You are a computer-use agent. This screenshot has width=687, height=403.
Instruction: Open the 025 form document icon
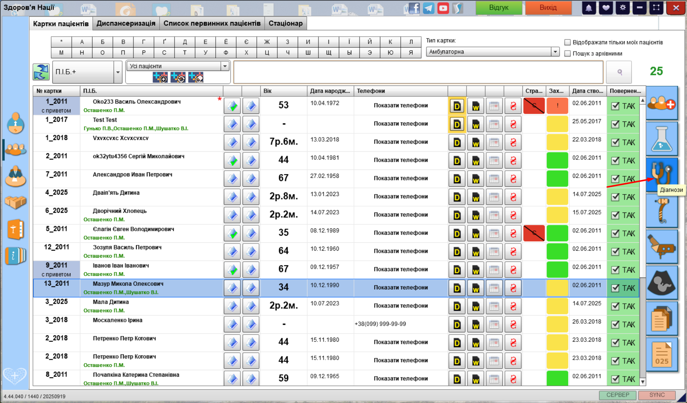pos(661,355)
